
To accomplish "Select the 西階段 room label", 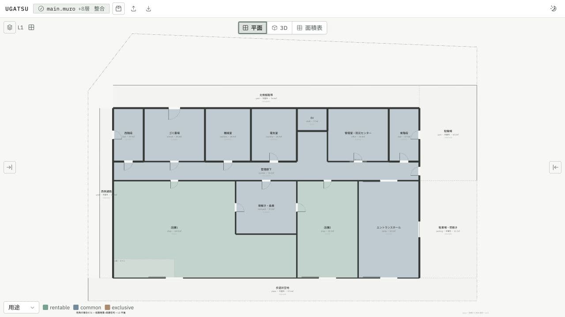I will click(x=128, y=133).
